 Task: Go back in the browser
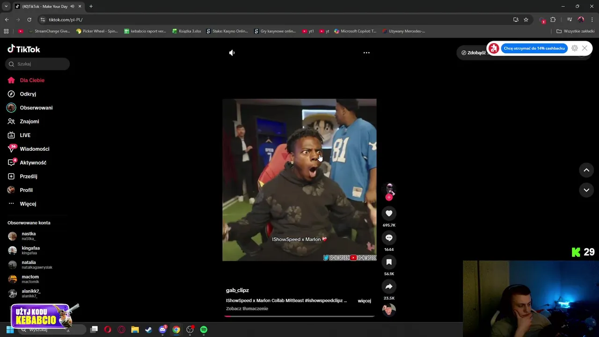click(7, 20)
